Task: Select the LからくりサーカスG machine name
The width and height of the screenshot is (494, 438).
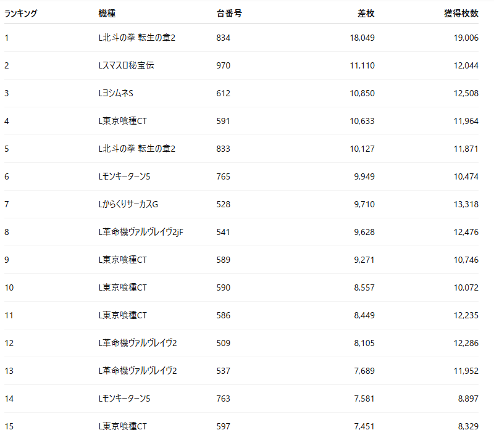Action: [128, 204]
